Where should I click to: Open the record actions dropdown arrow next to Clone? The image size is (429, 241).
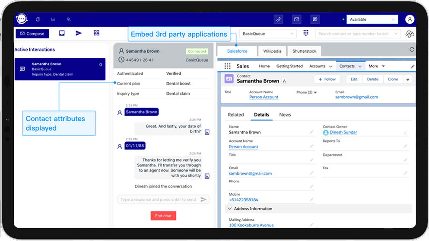coord(408,79)
